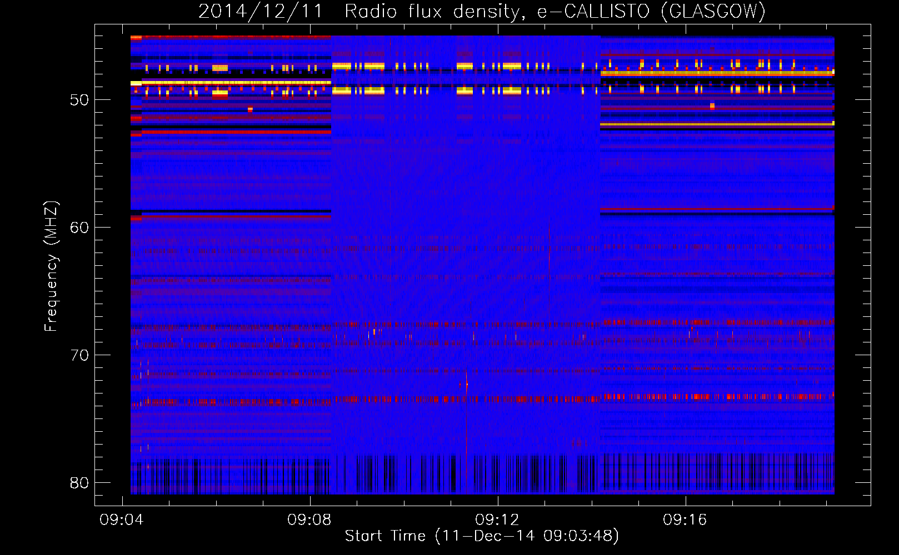Click the 80 frequency tick label

coord(79,483)
